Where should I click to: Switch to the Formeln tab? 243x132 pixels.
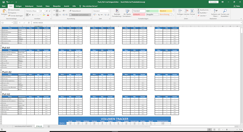pos(39,6)
